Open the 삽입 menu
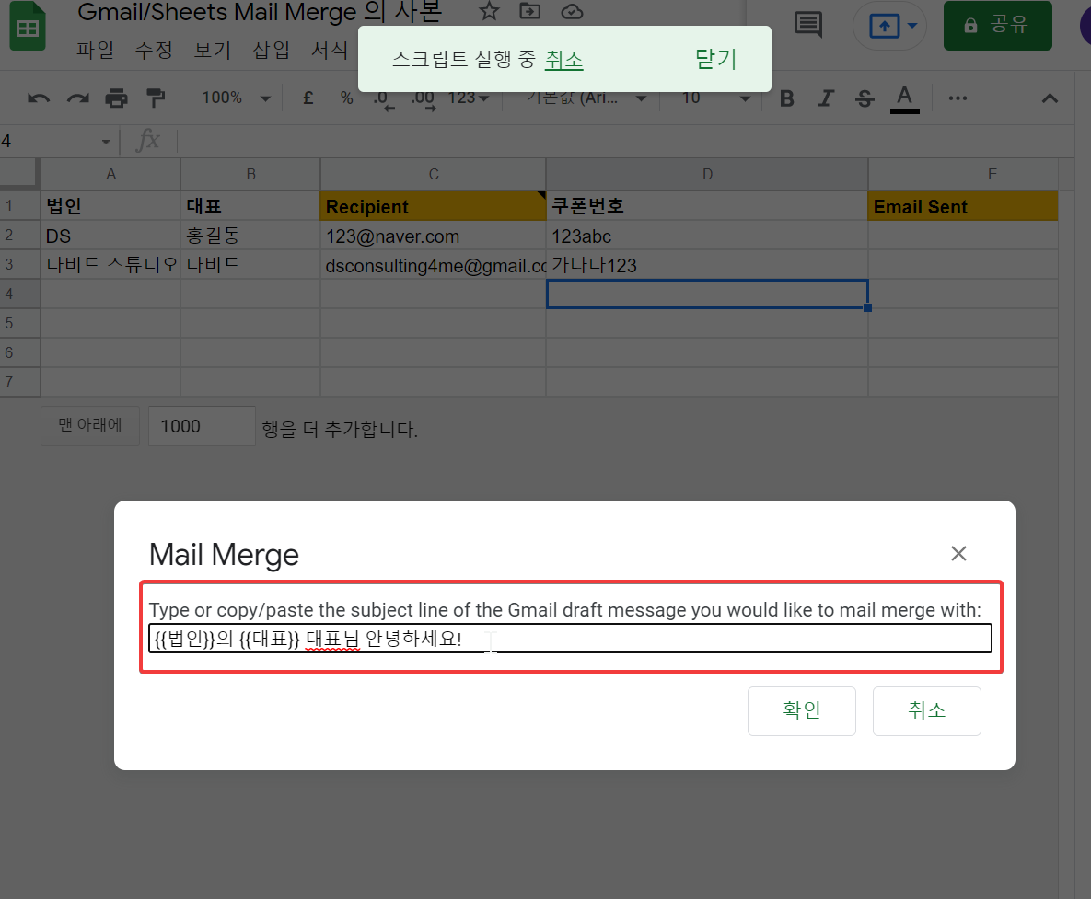The height and width of the screenshot is (899, 1091). [x=271, y=50]
